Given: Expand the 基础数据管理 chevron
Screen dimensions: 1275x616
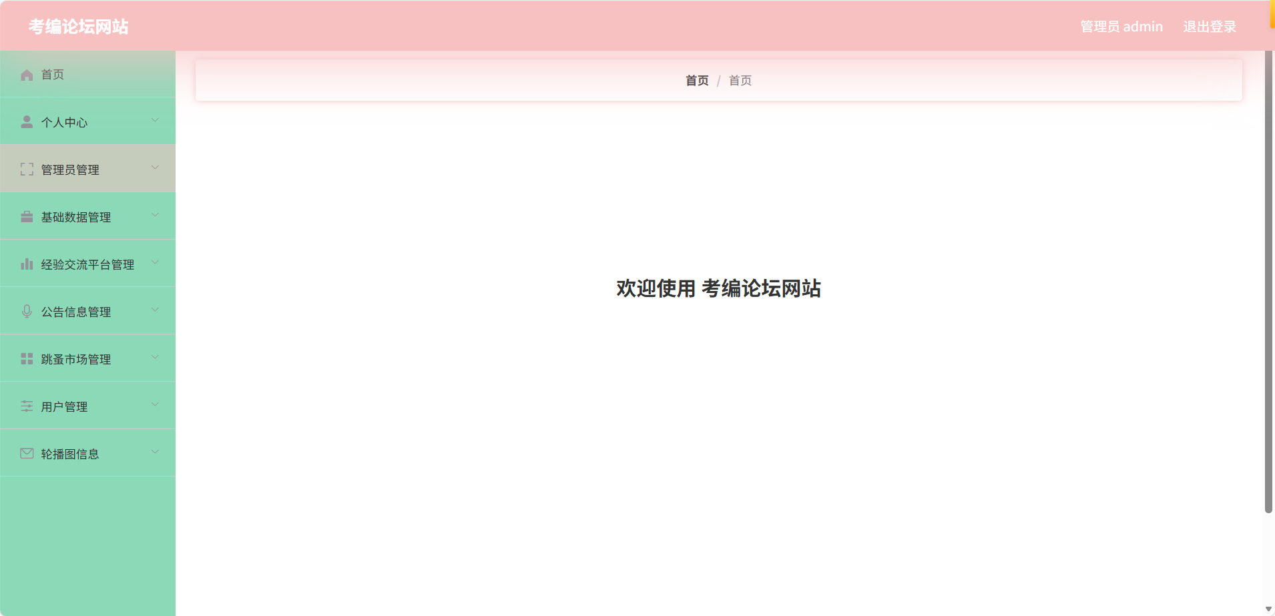Looking at the screenshot, I should click(155, 215).
